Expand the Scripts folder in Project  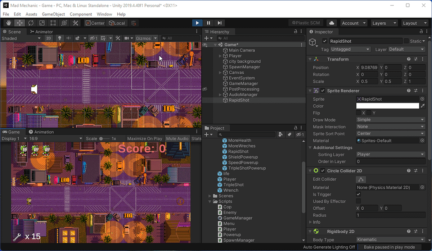point(210,201)
